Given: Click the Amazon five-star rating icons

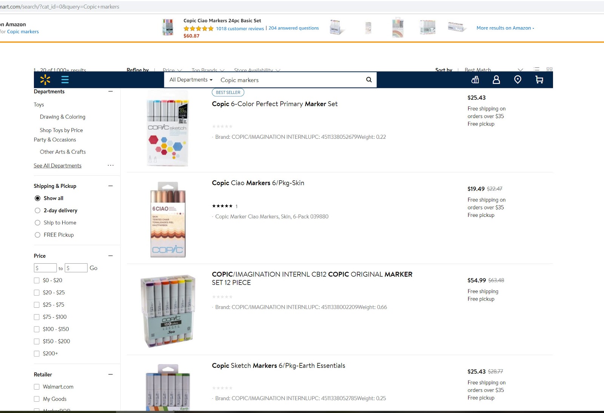Looking at the screenshot, I should [x=199, y=28].
